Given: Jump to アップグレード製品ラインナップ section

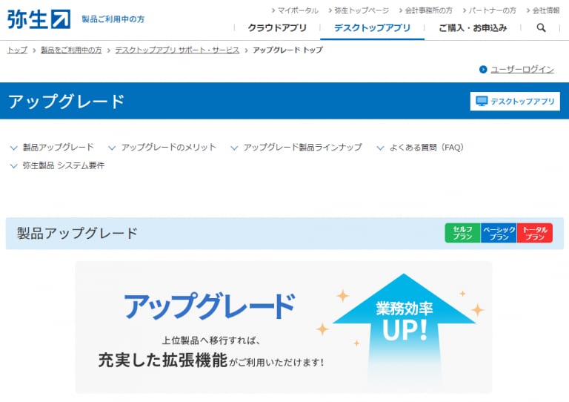Looking at the screenshot, I should [302, 147].
